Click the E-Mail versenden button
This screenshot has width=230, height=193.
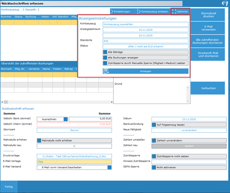(208, 28)
